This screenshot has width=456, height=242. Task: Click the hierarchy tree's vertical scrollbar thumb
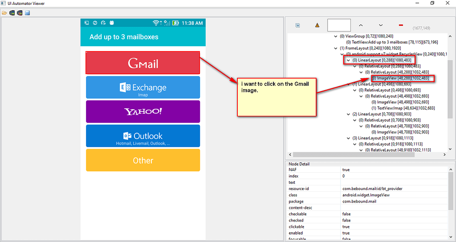[451, 89]
